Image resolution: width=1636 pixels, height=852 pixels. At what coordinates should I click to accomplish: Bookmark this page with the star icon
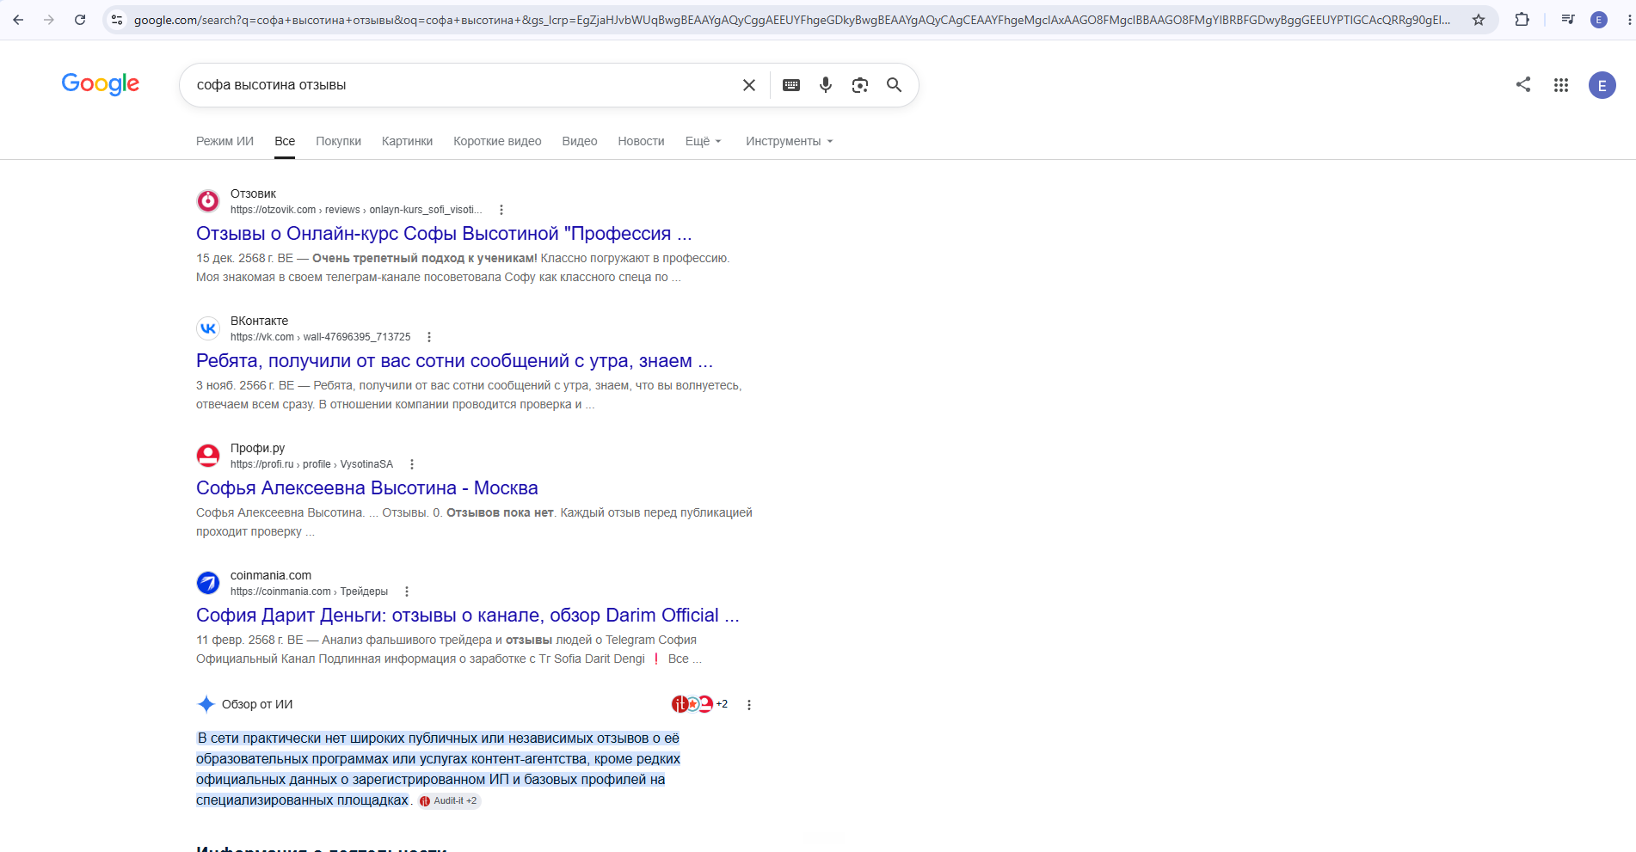(x=1479, y=20)
